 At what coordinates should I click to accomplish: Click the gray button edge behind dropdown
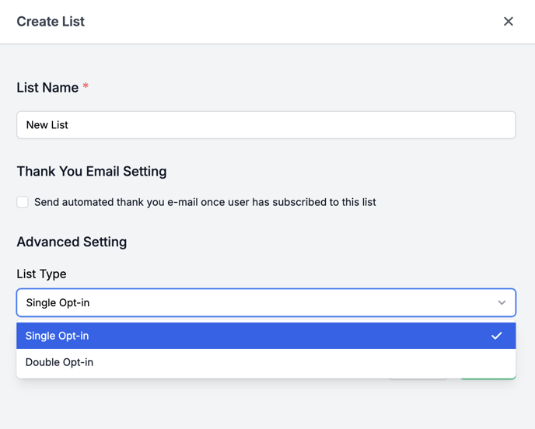418,378
